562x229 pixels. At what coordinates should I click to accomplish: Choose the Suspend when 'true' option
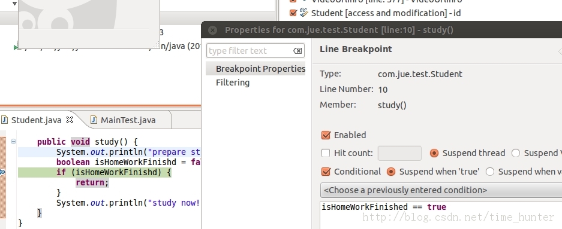(x=391, y=172)
